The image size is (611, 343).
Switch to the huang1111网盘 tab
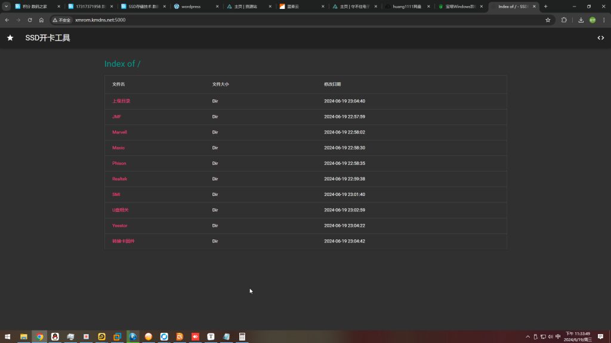(x=407, y=7)
